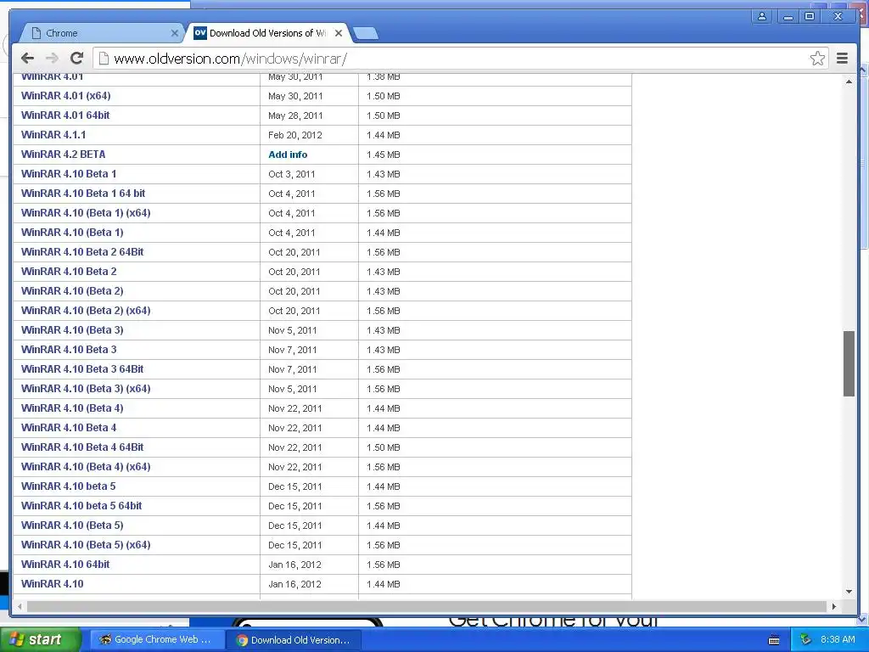Open WinRAR 4.10 Beta 2 link

click(x=69, y=271)
